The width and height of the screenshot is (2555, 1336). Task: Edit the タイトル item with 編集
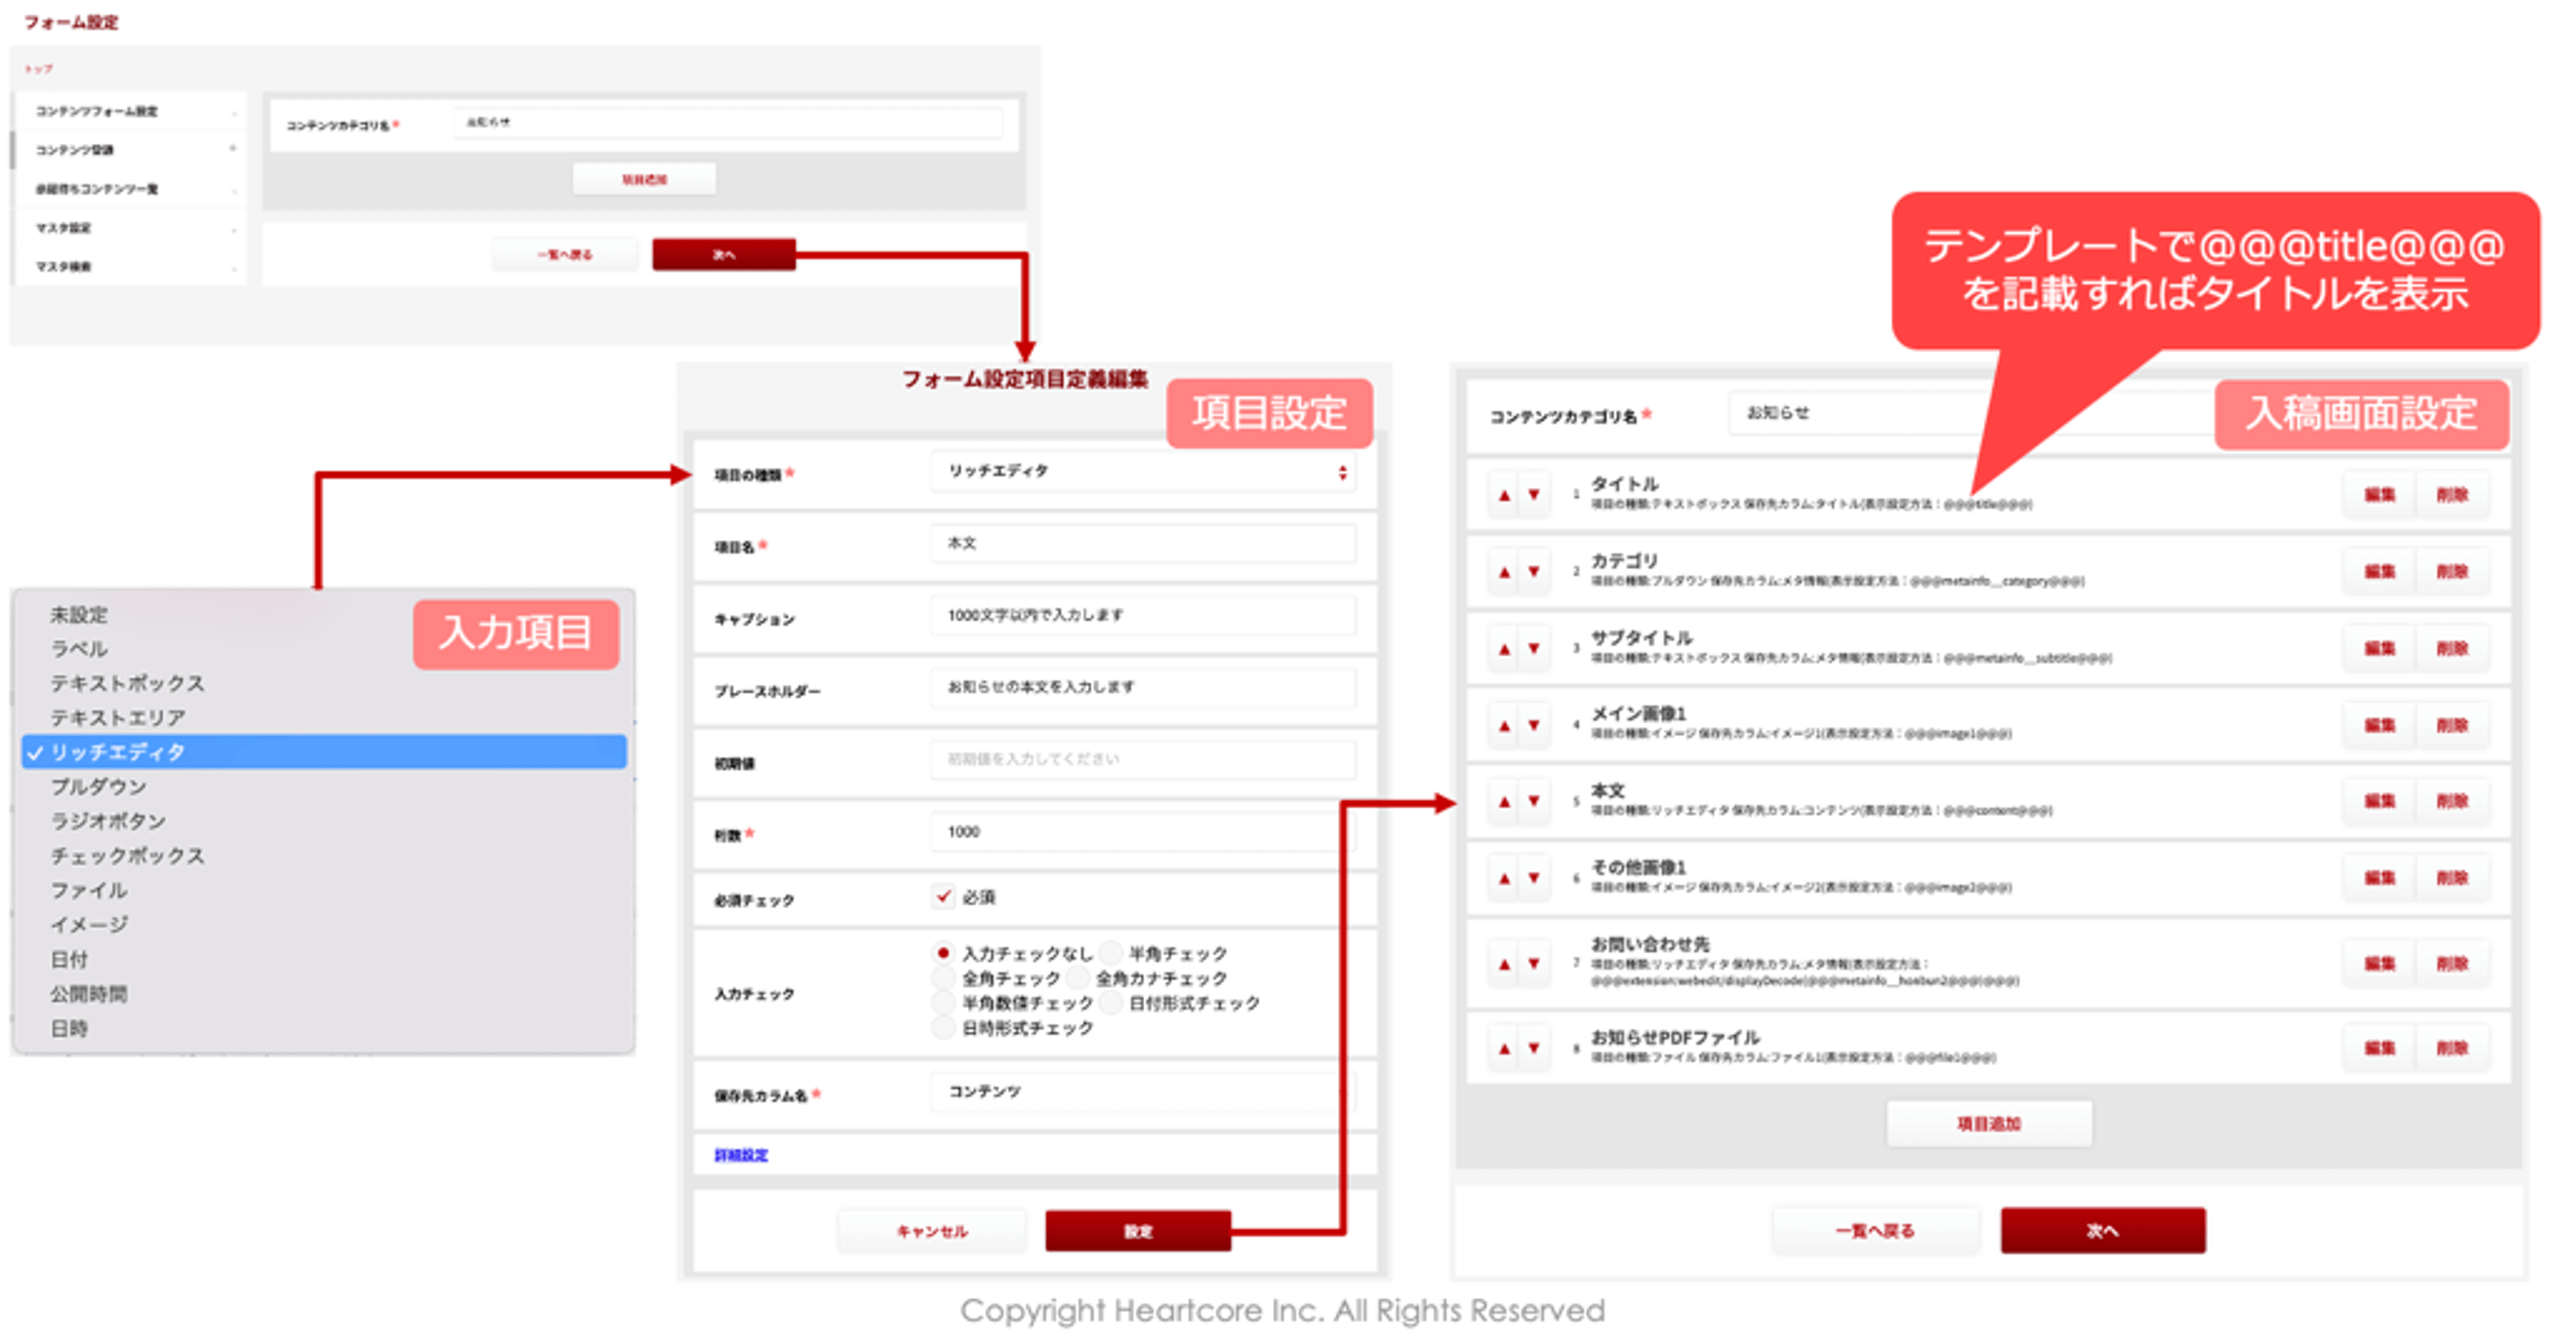[x=2379, y=495]
